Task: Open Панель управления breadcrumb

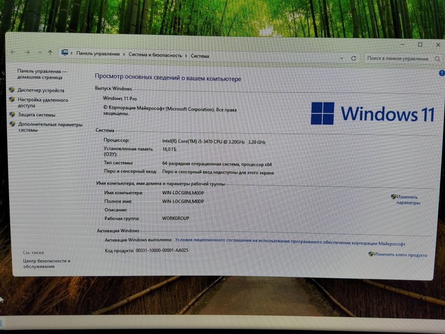Action: [98, 53]
